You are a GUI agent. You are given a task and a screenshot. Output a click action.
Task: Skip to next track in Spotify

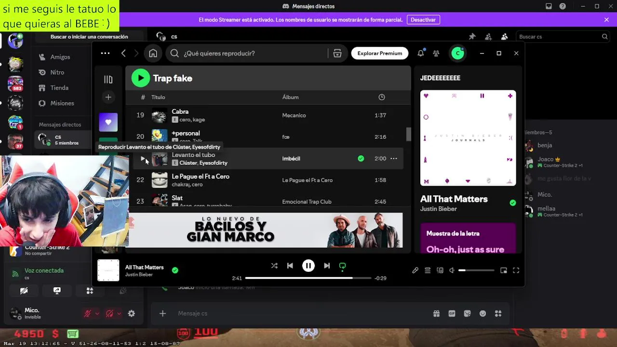327,266
